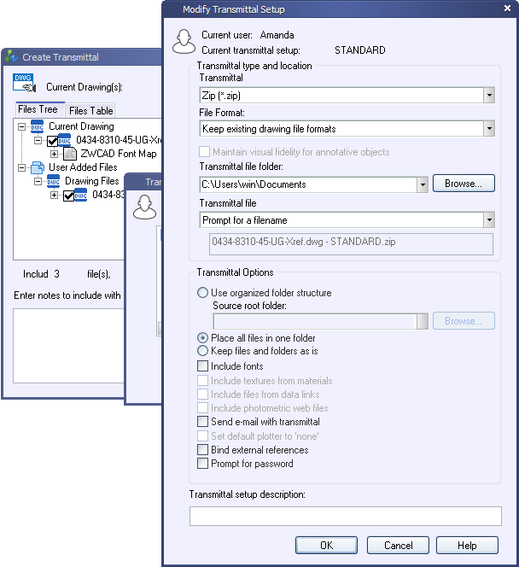The width and height of the screenshot is (519, 567).
Task: Click the notes text area in Create Transmittal
Action: coord(69,346)
